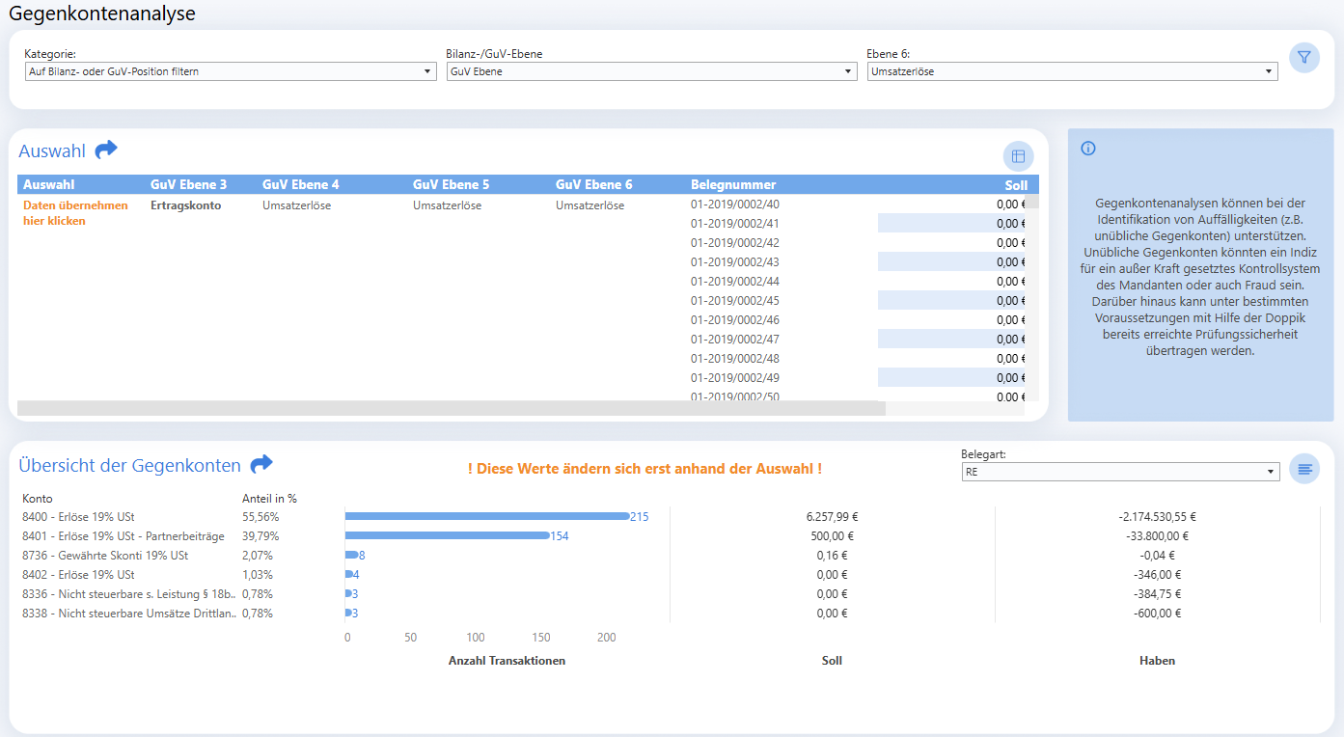This screenshot has height=737, width=1344.
Task: Click Umsatzerlöse in GuV Ebene 4 column
Action: coord(296,205)
